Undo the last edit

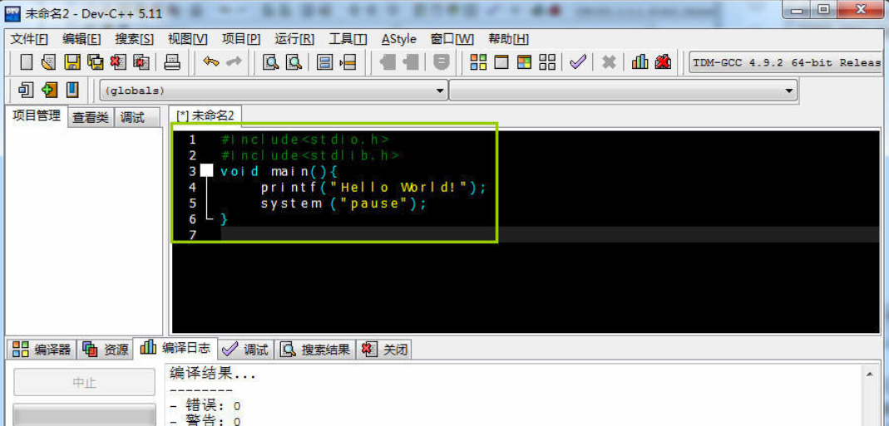211,61
